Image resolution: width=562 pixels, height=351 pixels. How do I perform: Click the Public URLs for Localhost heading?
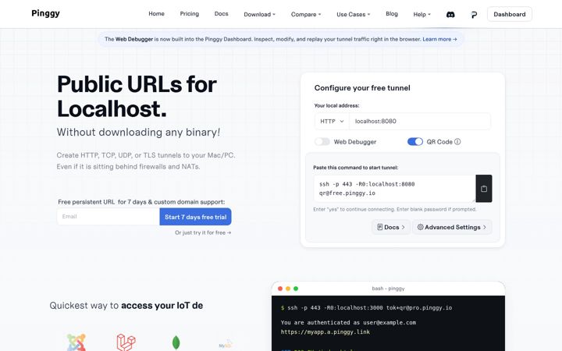click(x=137, y=96)
